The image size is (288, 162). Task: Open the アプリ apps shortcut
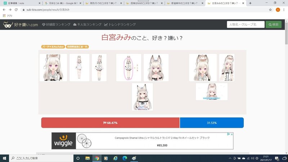[7, 16]
